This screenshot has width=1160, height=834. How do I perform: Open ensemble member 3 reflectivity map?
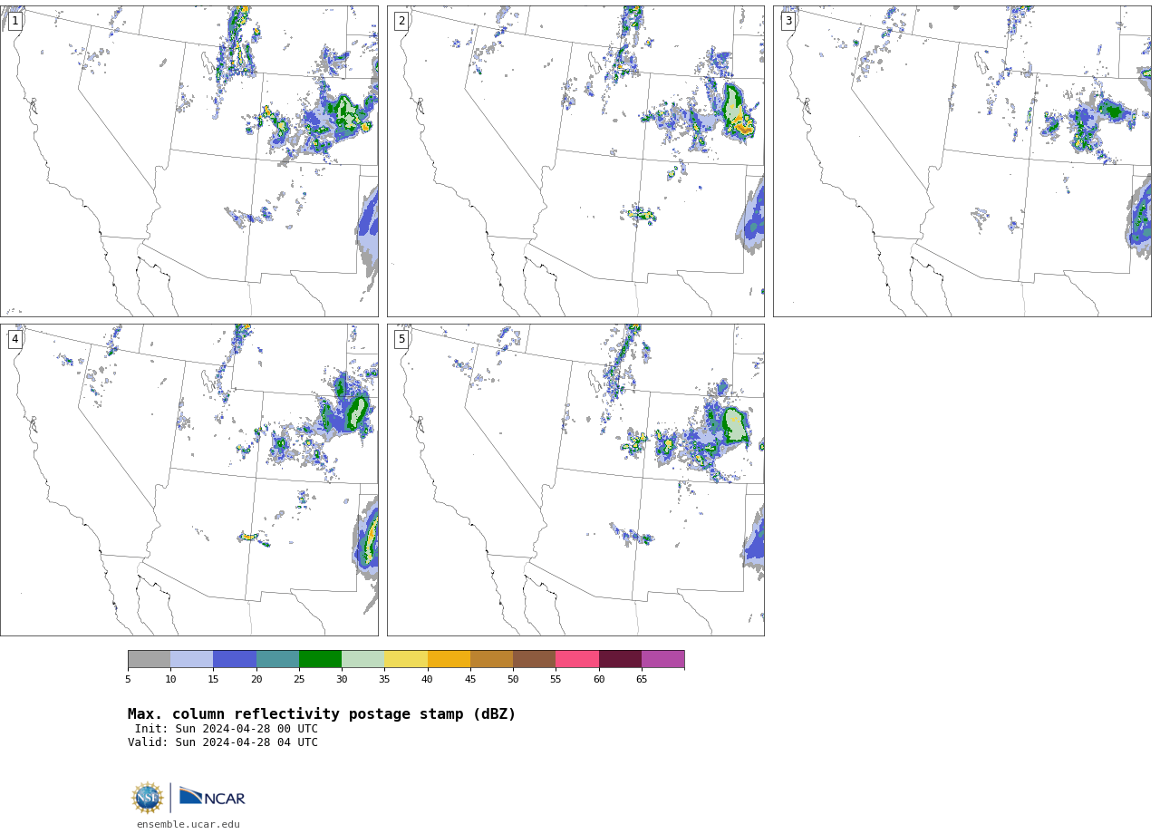962,161
